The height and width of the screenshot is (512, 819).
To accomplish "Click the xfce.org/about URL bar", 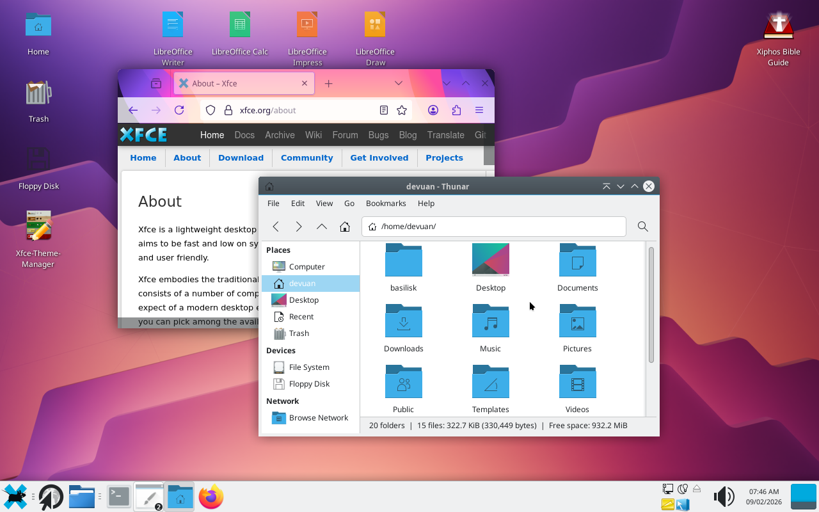I will pos(306,110).
